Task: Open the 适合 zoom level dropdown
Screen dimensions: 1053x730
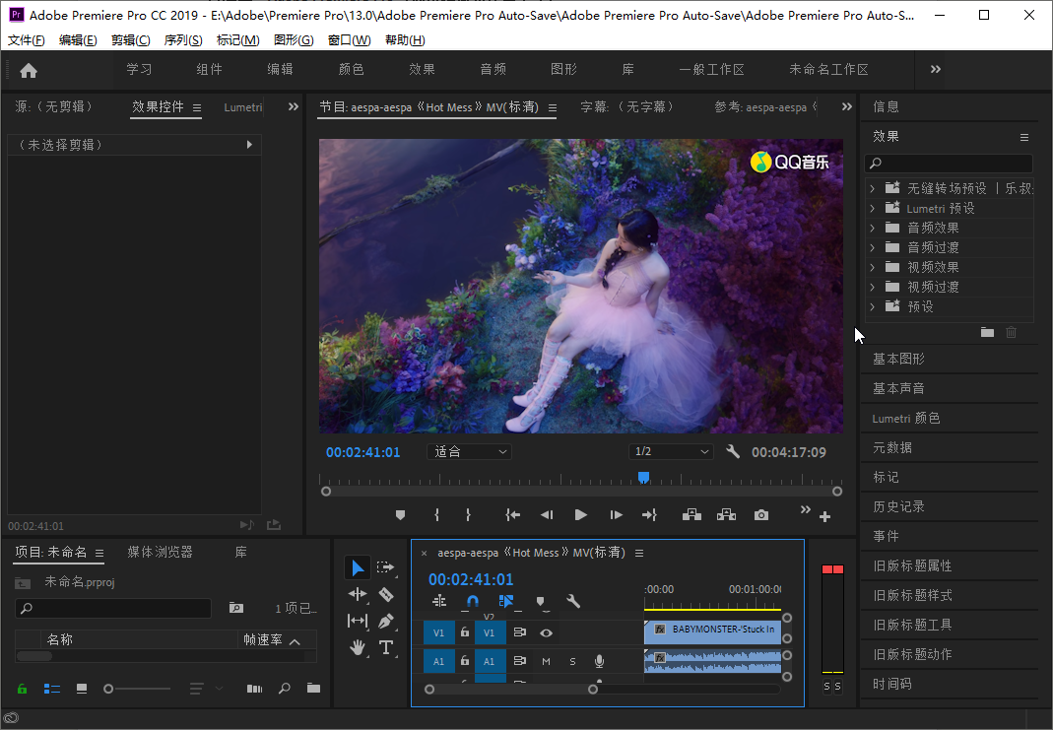Action: tap(470, 452)
